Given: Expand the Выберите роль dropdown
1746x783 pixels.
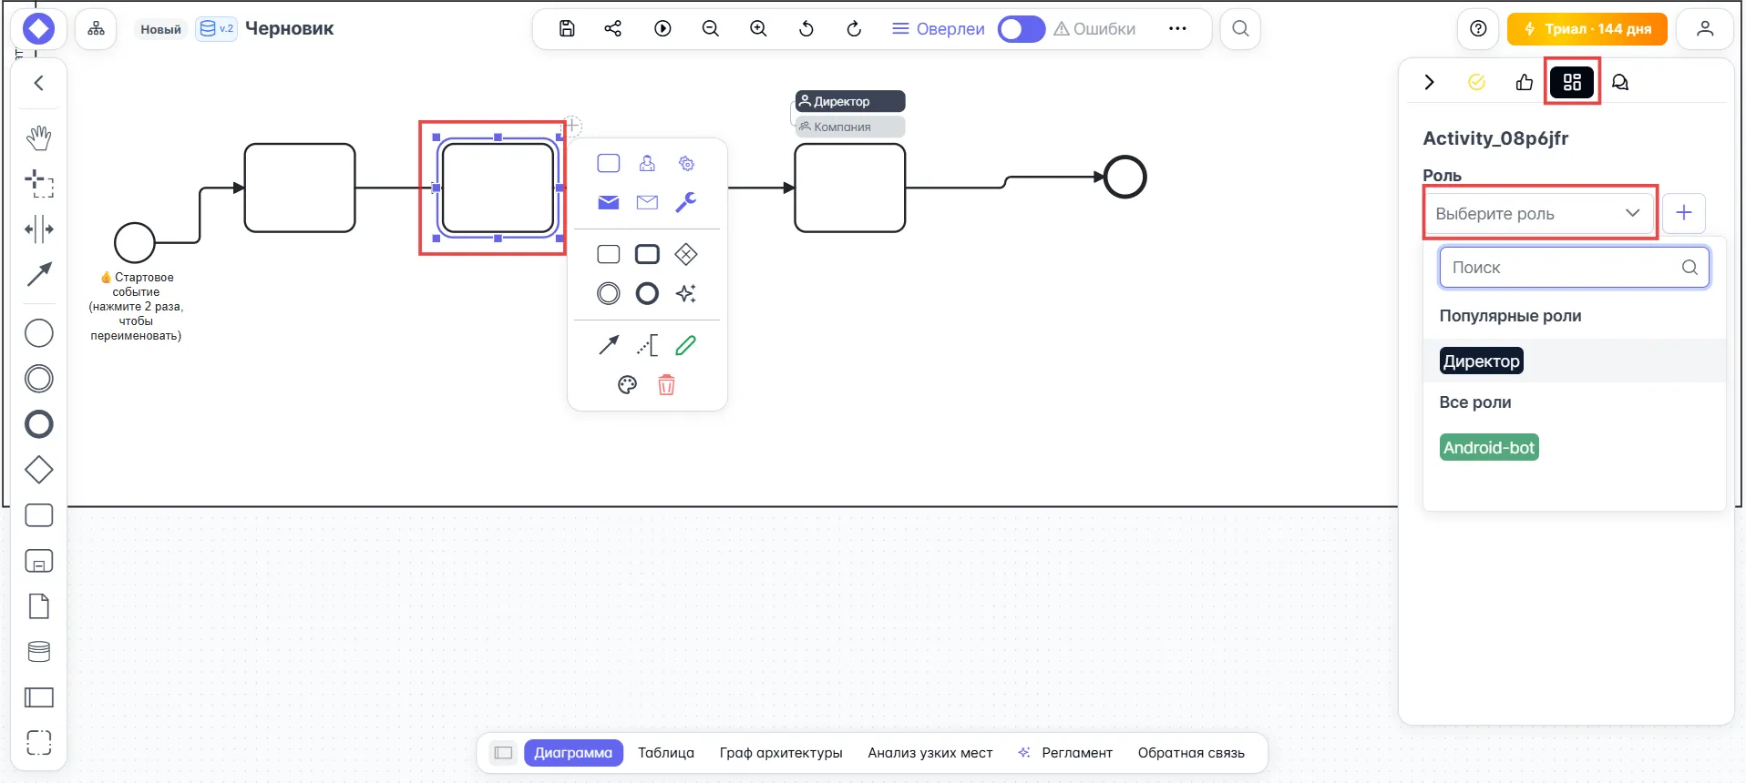Looking at the screenshot, I should pyautogui.click(x=1538, y=214).
